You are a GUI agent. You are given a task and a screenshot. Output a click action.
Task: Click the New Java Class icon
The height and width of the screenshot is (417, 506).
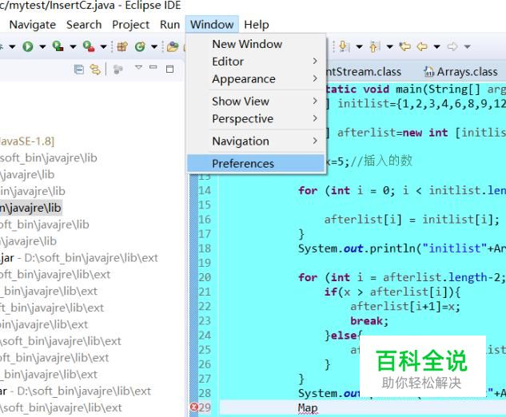coord(140,47)
